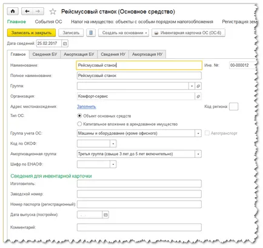The height and width of the screenshot is (248, 263).
Task: Navigate back with the left arrow
Action: tap(27, 12)
